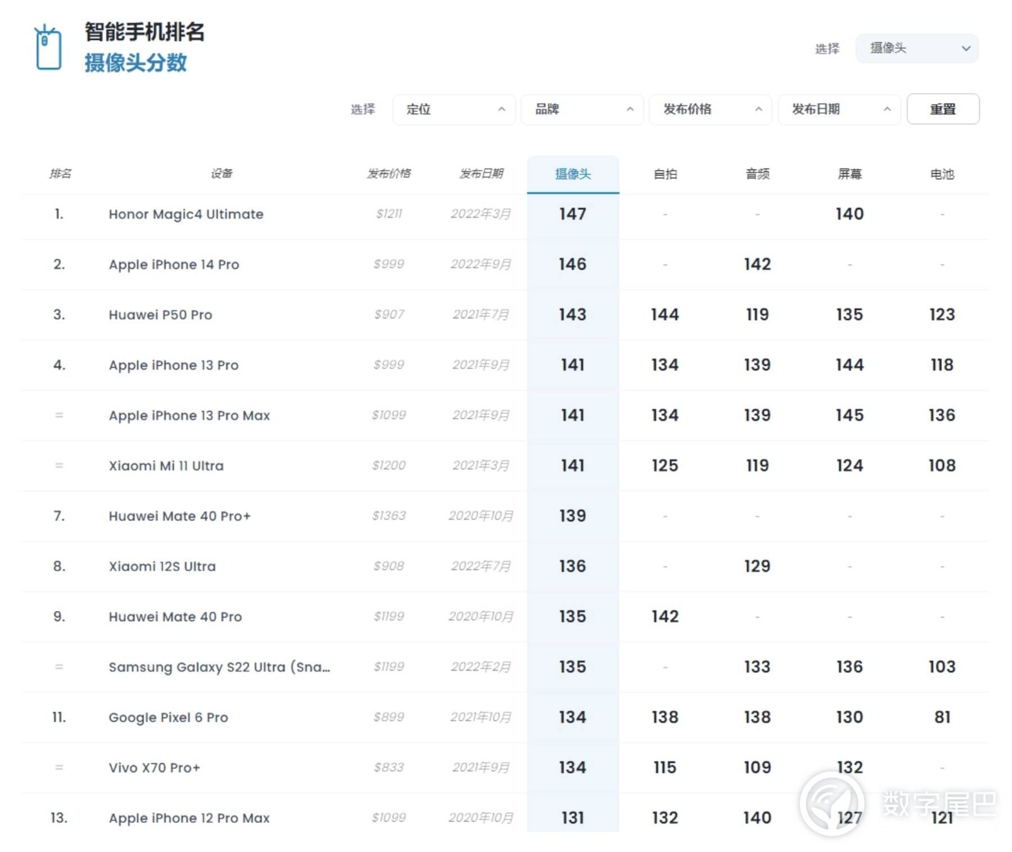Click battery score 103 for Galaxy S22 Ultra
This screenshot has height=852, width=1012.
click(942, 667)
